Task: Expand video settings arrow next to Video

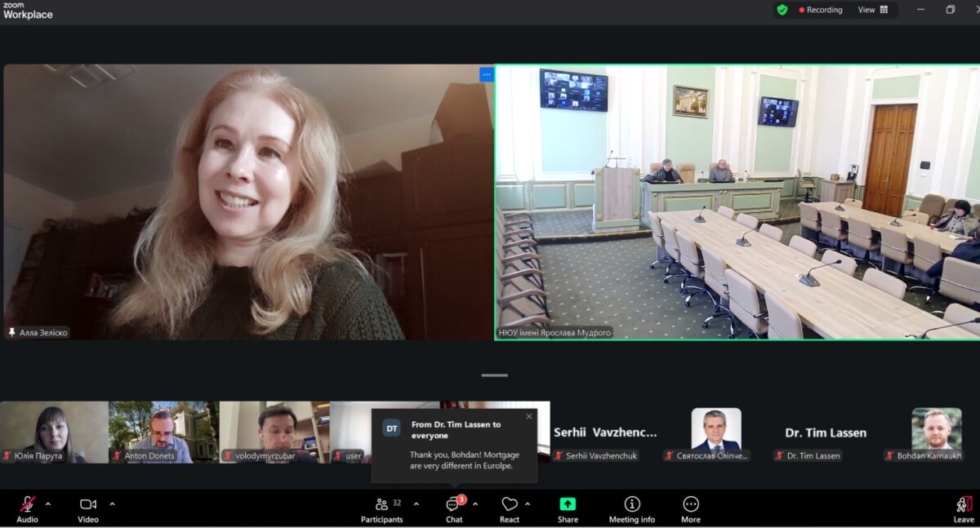Action: point(112,504)
